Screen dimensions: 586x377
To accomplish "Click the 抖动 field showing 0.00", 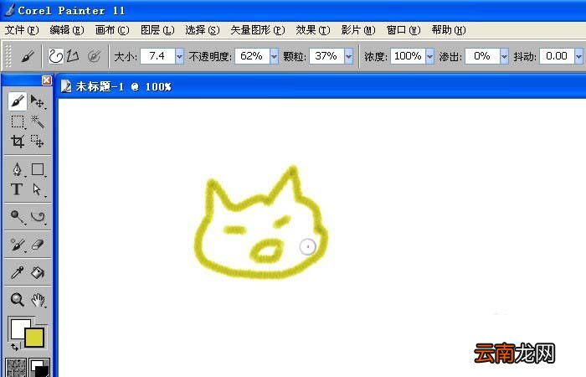I will point(557,56).
